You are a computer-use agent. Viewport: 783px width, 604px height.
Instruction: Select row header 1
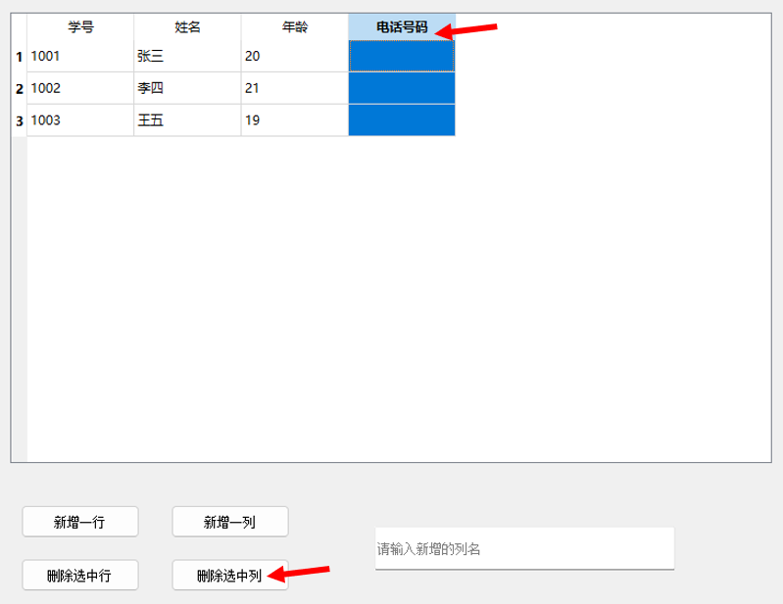[19, 57]
